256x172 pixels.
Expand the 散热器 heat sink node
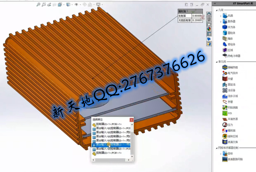tap(221, 22)
